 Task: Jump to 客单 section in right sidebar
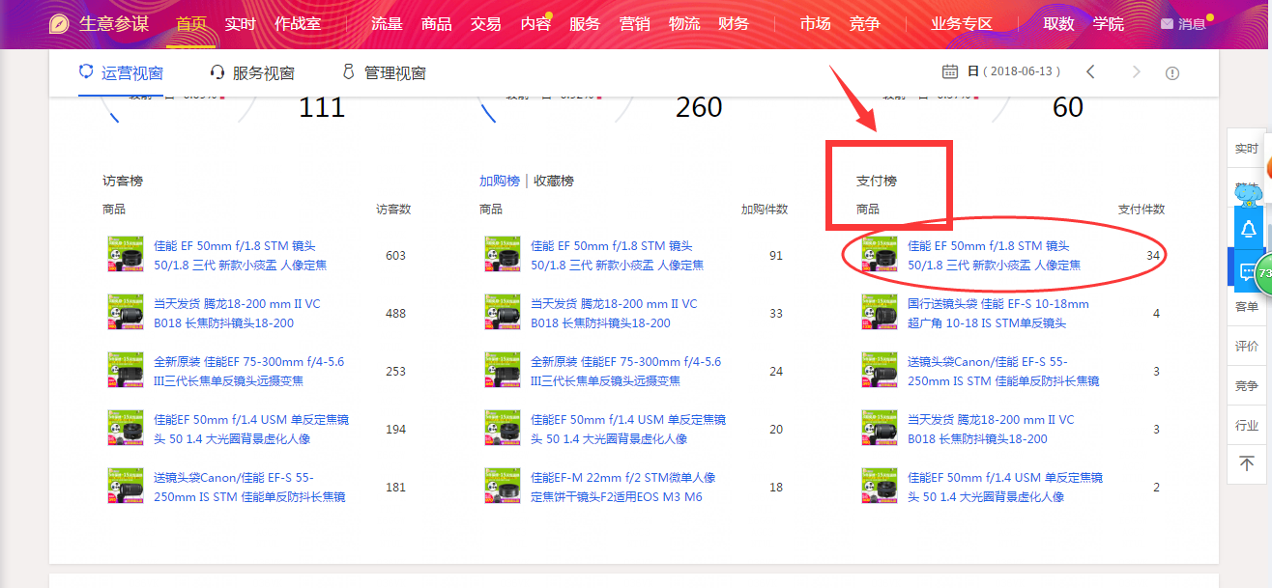click(1247, 306)
